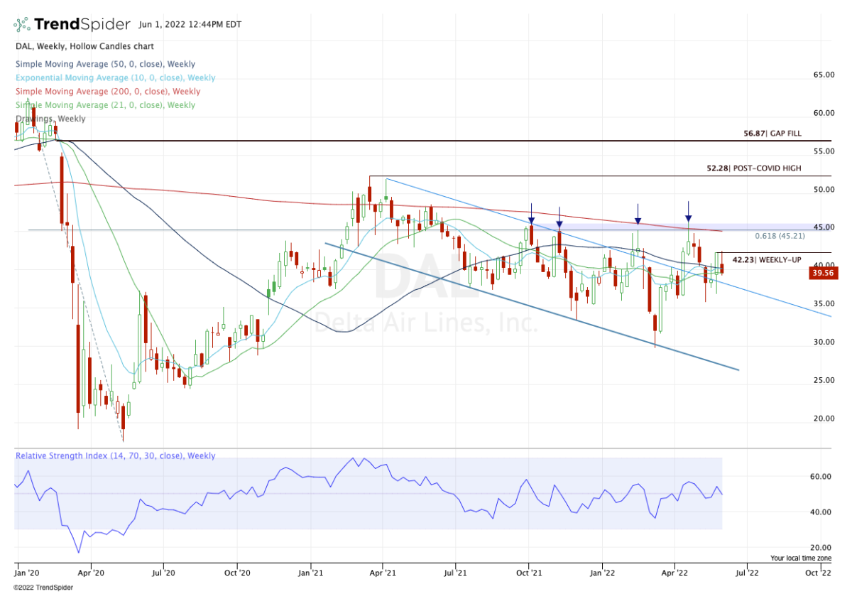Screen dimensions: 852x594
Task: Select the red Simple Moving Average 200 legend entry
Action: point(107,92)
